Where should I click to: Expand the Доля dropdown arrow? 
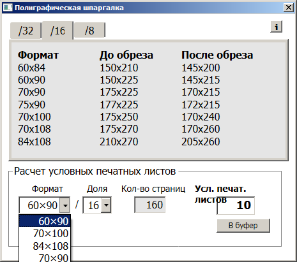coord(106,205)
